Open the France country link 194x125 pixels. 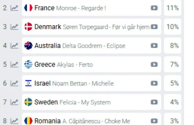(x=44, y=8)
